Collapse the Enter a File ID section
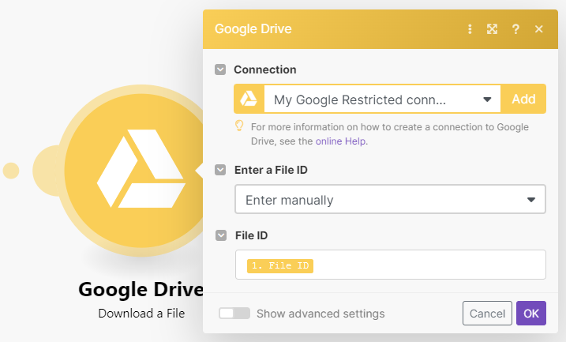Image resolution: width=566 pixels, height=342 pixels. click(x=220, y=170)
